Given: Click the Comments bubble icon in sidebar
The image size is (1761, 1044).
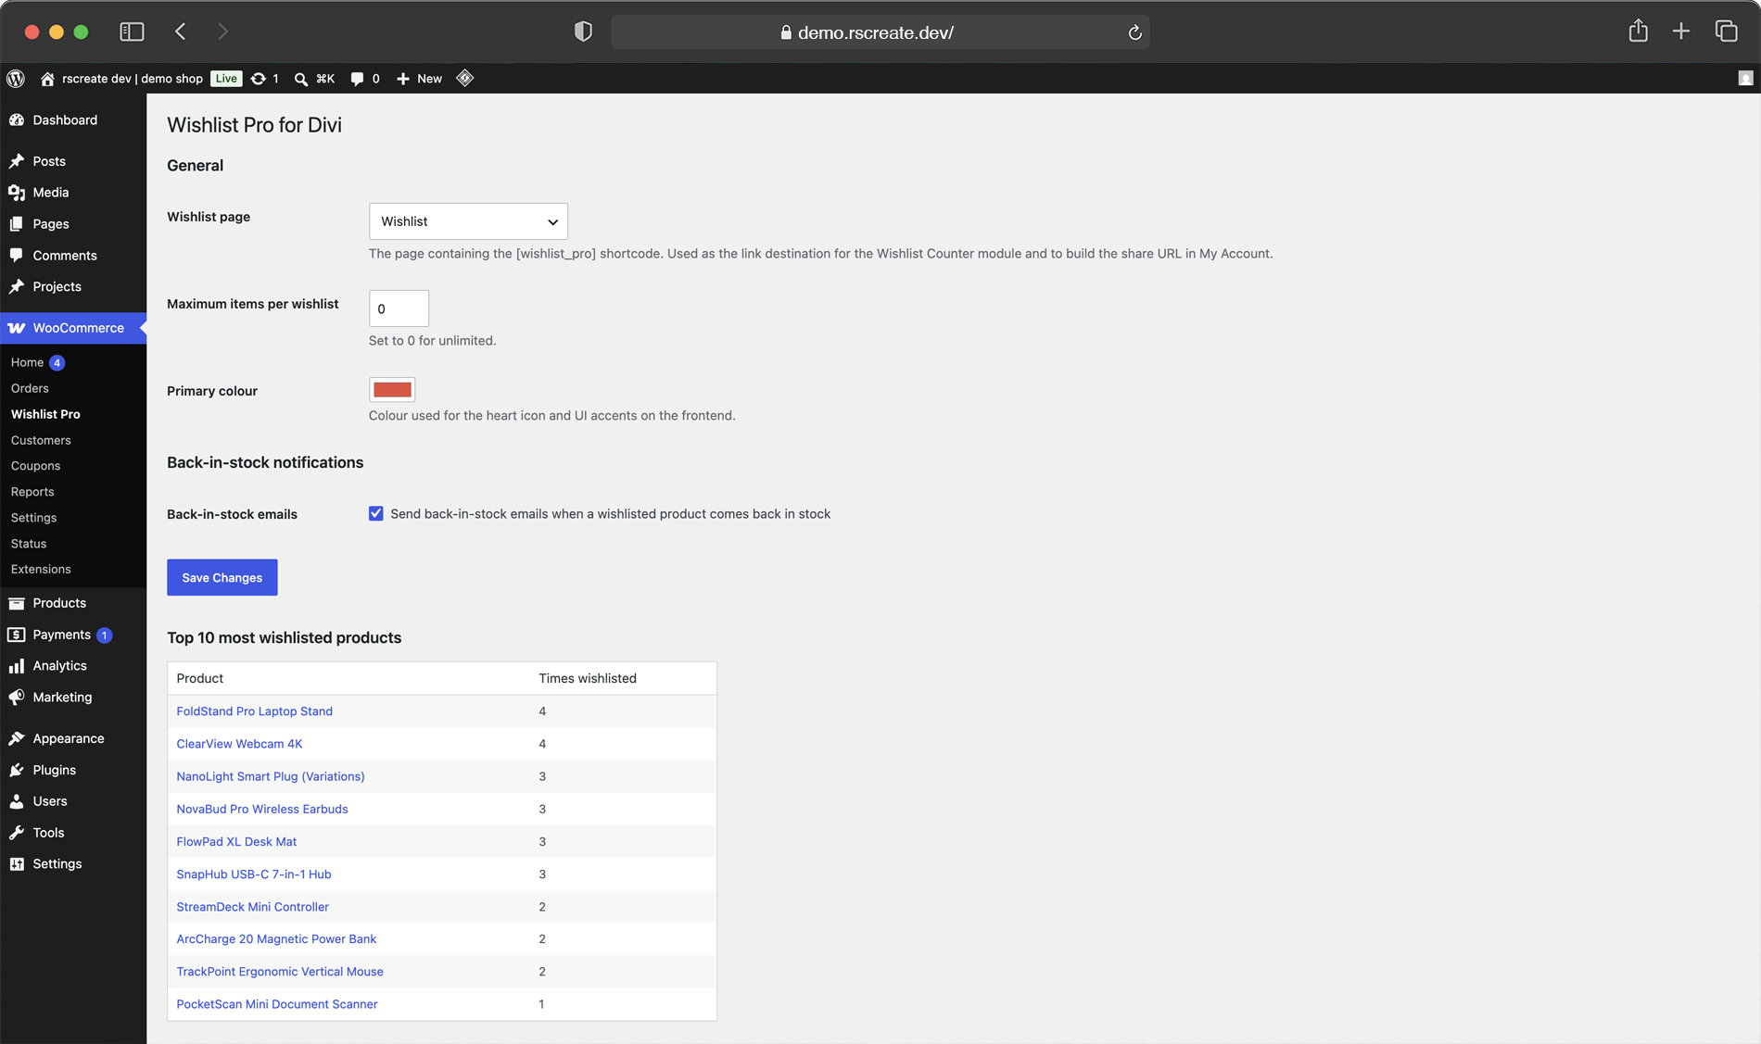Looking at the screenshot, I should tap(17, 256).
